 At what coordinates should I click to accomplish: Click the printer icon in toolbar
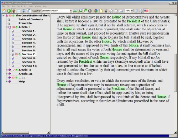[141, 11]
